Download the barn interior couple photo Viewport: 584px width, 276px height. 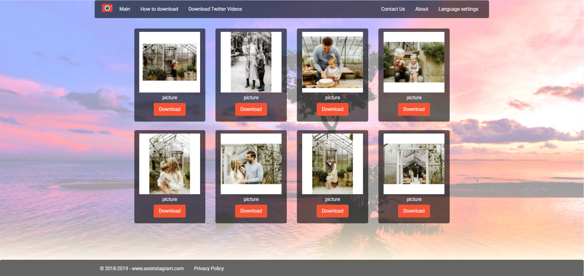tap(414, 211)
